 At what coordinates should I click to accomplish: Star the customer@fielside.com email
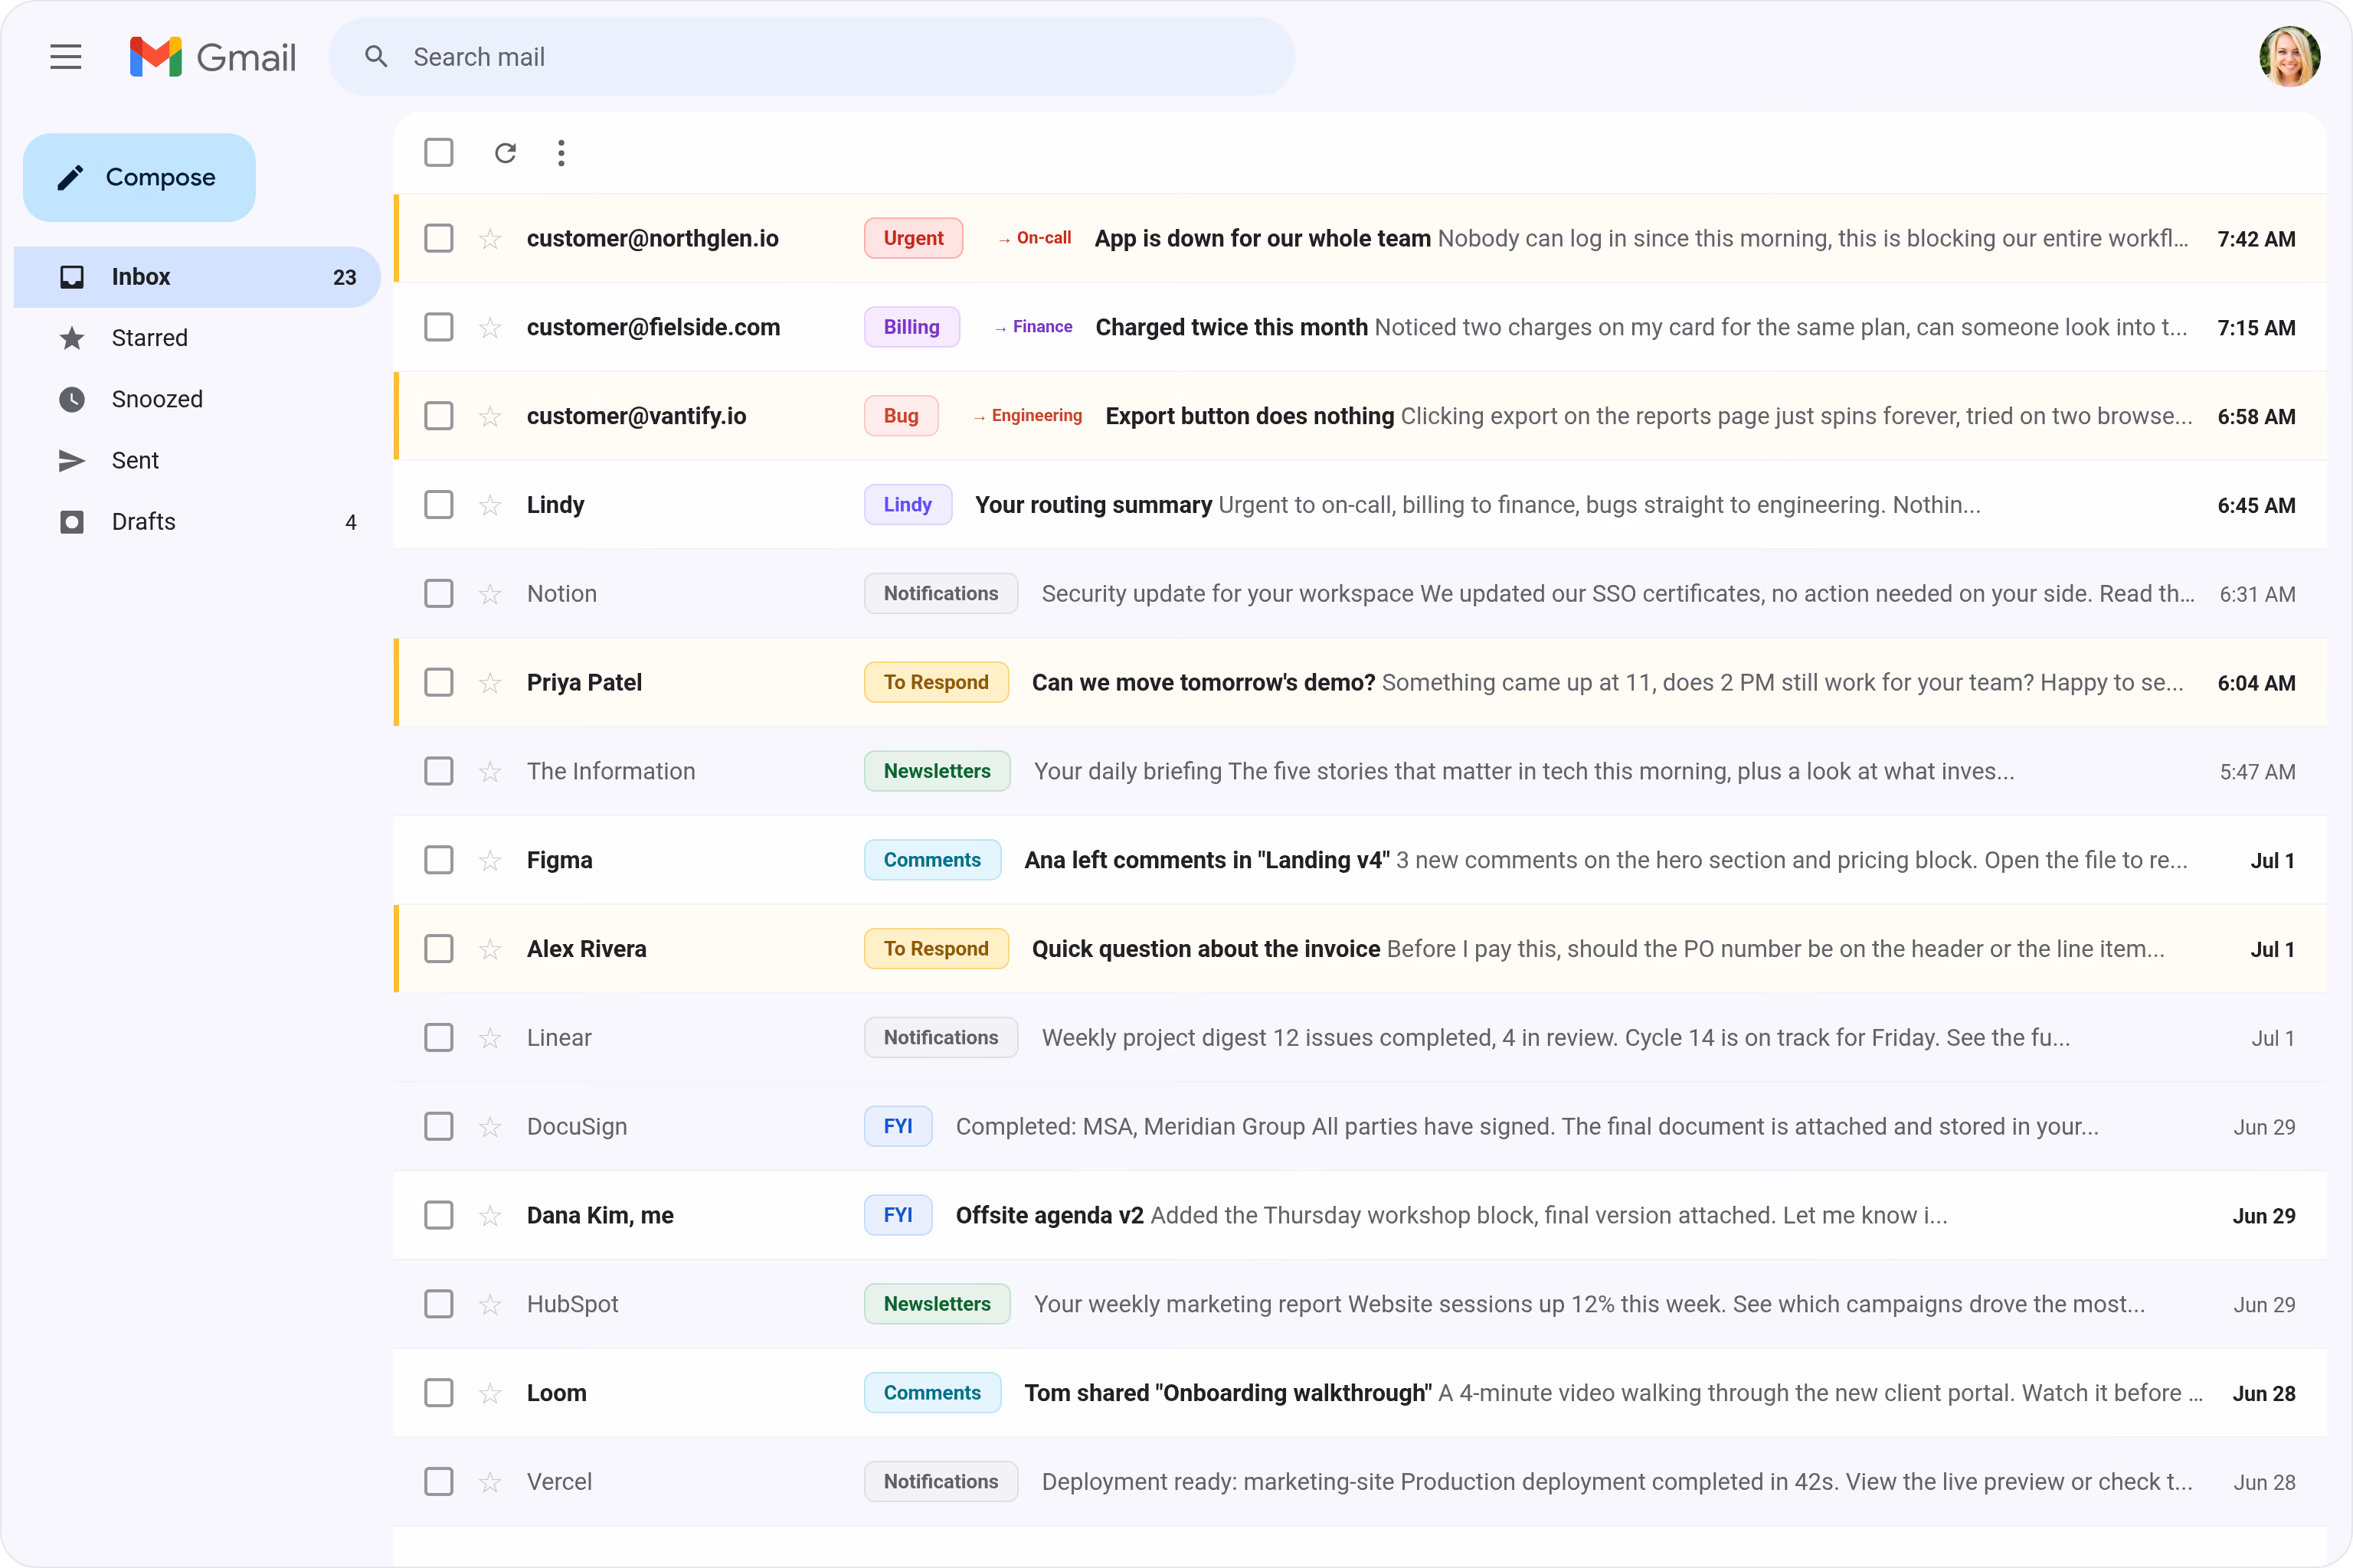pyautogui.click(x=489, y=328)
